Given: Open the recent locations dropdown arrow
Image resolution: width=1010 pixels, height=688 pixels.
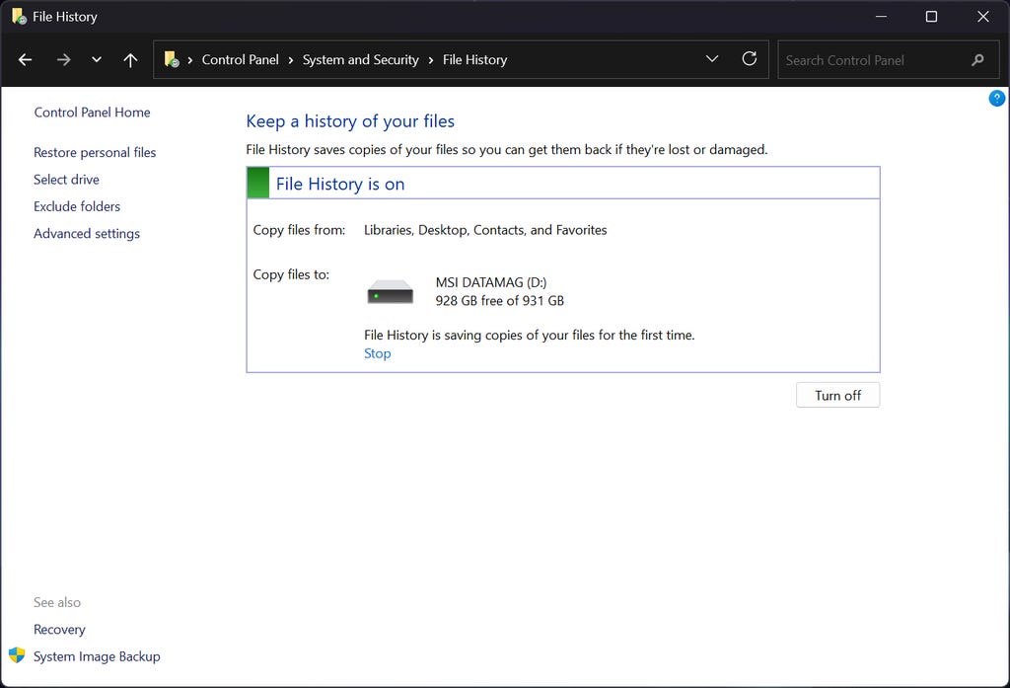Looking at the screenshot, I should (x=97, y=60).
